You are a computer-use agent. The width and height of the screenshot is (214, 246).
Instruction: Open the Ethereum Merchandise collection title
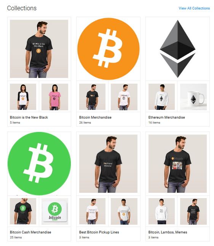(x=166, y=117)
